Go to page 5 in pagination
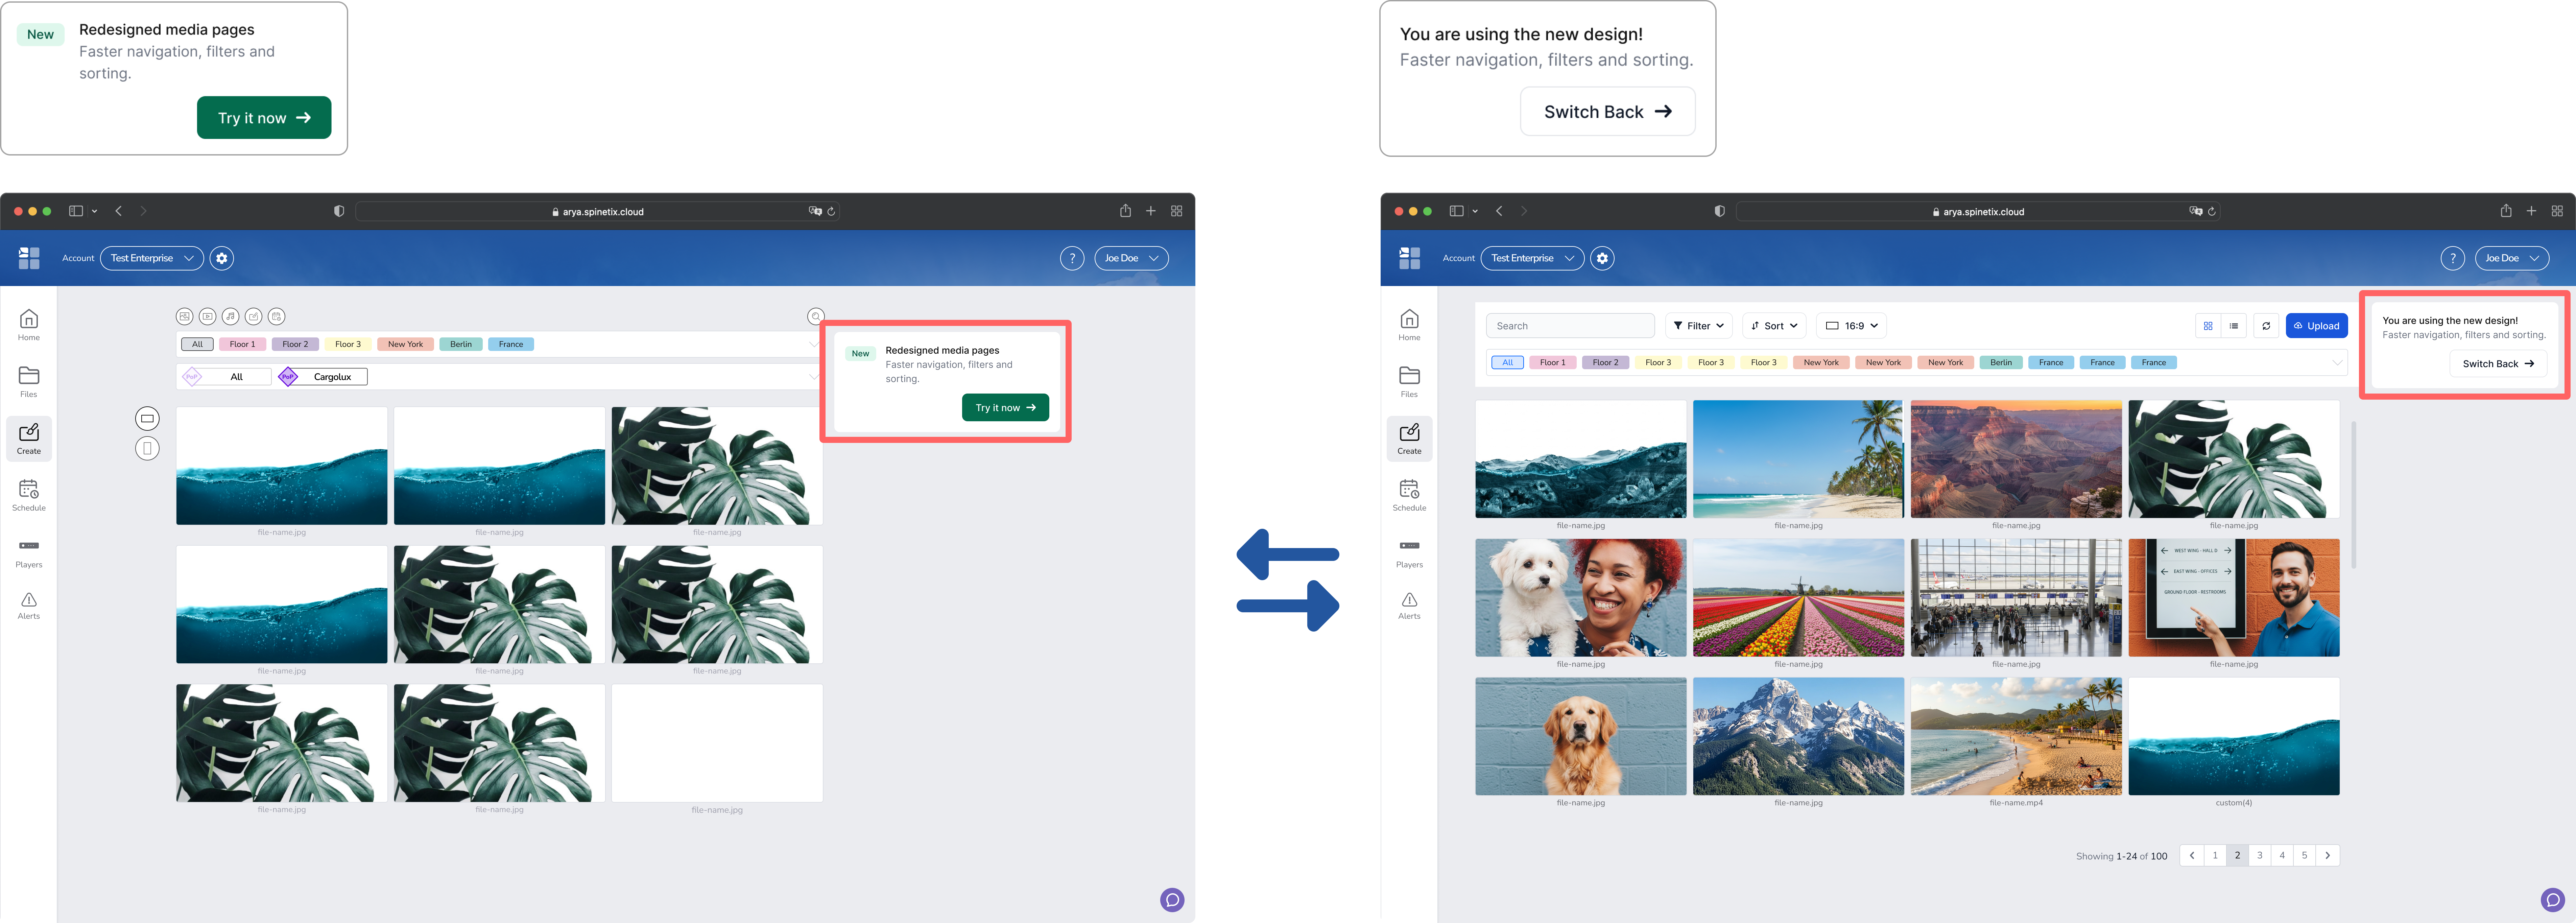The width and height of the screenshot is (2576, 923). [2304, 856]
